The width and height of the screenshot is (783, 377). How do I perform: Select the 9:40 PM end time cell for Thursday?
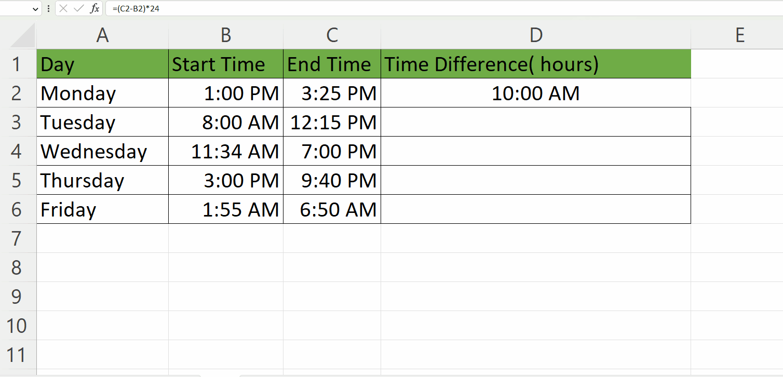point(332,180)
